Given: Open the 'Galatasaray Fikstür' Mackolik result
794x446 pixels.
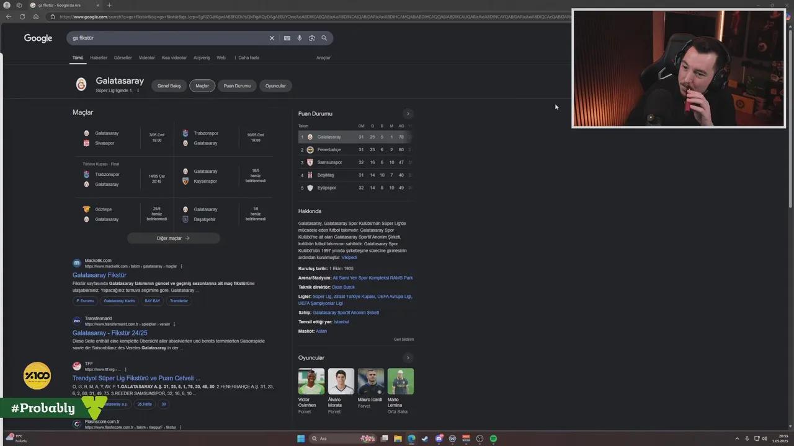Looking at the screenshot, I should tap(99, 275).
